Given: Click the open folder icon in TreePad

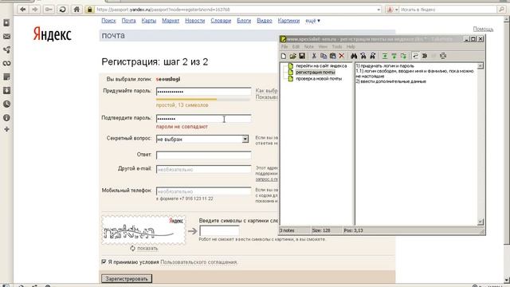Looking at the screenshot, I should point(292,56).
